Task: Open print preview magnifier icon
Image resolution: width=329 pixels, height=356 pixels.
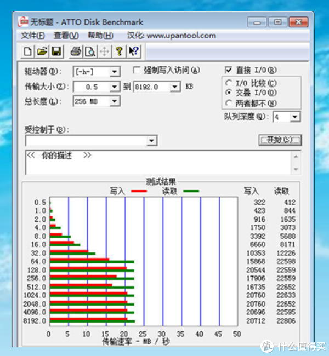Action: coord(90,51)
